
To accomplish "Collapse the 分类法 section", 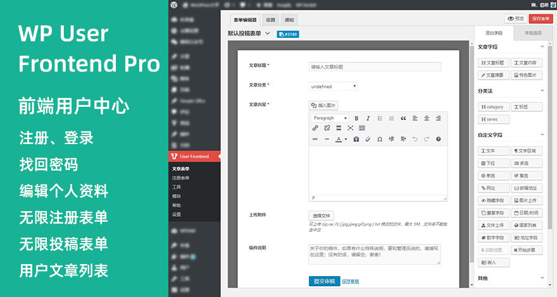I will [x=542, y=91].
